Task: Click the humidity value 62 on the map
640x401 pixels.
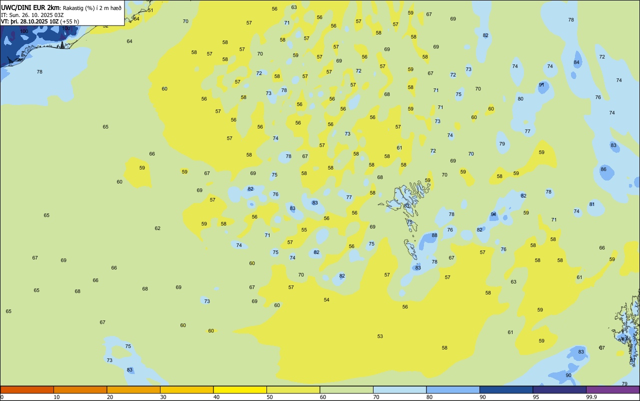Action: pyautogui.click(x=157, y=228)
